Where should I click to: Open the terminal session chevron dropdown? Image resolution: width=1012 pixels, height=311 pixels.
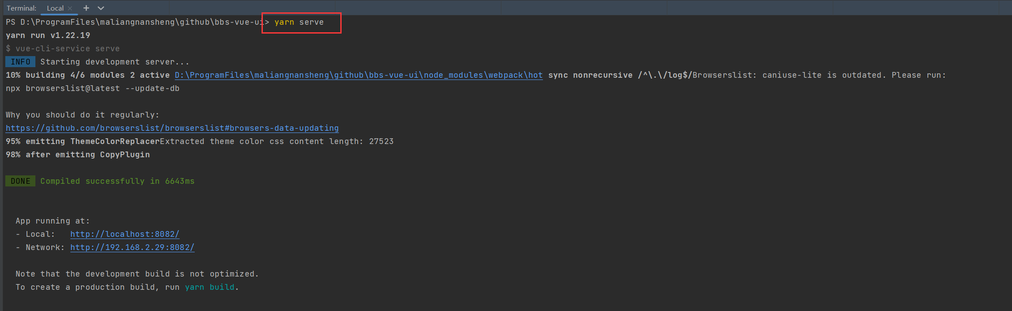point(101,8)
